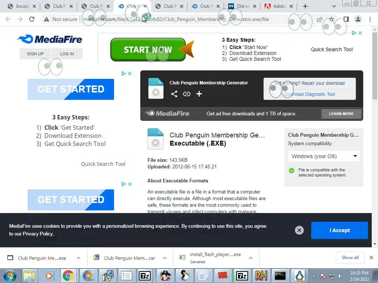The height and width of the screenshot is (283, 378).
Task: Click the upper GET STARTED ad button
Action: (71, 89)
